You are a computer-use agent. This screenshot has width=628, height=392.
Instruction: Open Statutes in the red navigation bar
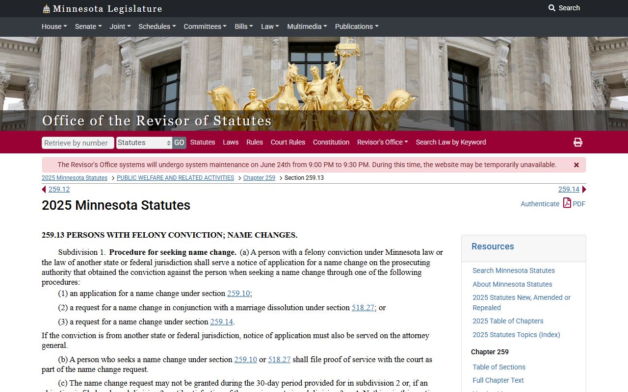203,142
